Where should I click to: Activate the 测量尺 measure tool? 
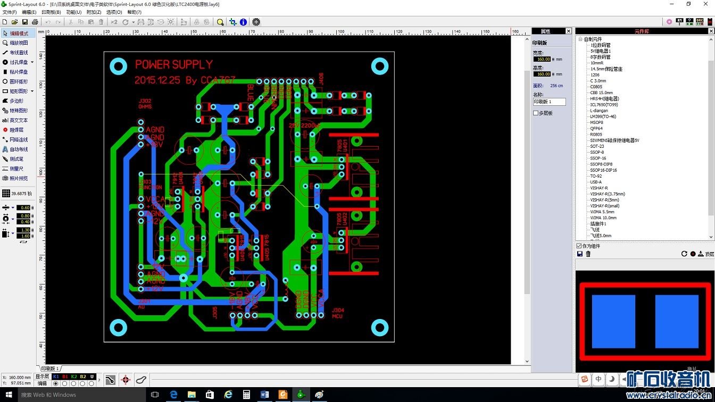(16, 169)
